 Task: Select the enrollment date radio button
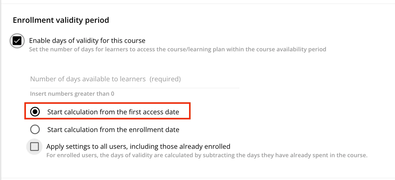(35, 130)
